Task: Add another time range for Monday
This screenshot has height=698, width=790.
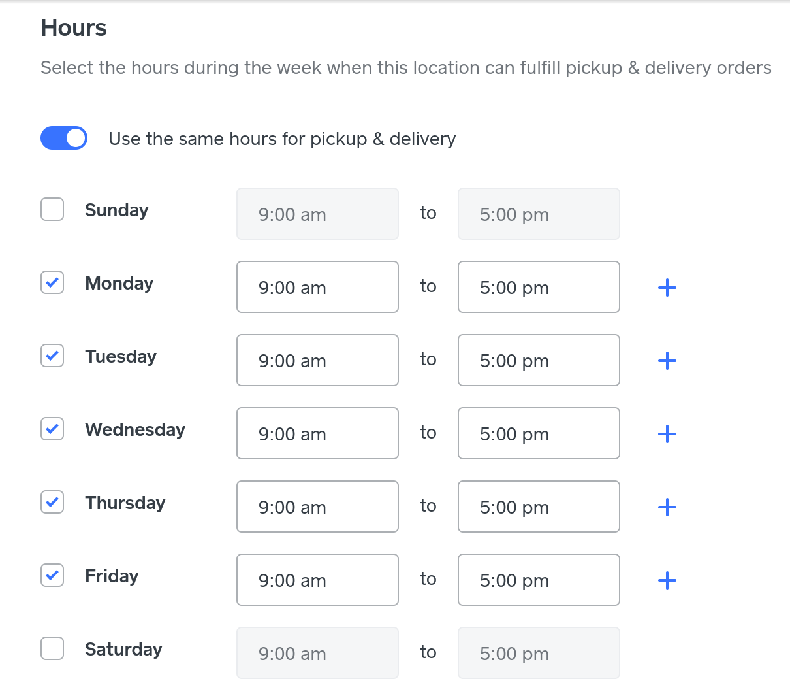Action: coord(667,288)
